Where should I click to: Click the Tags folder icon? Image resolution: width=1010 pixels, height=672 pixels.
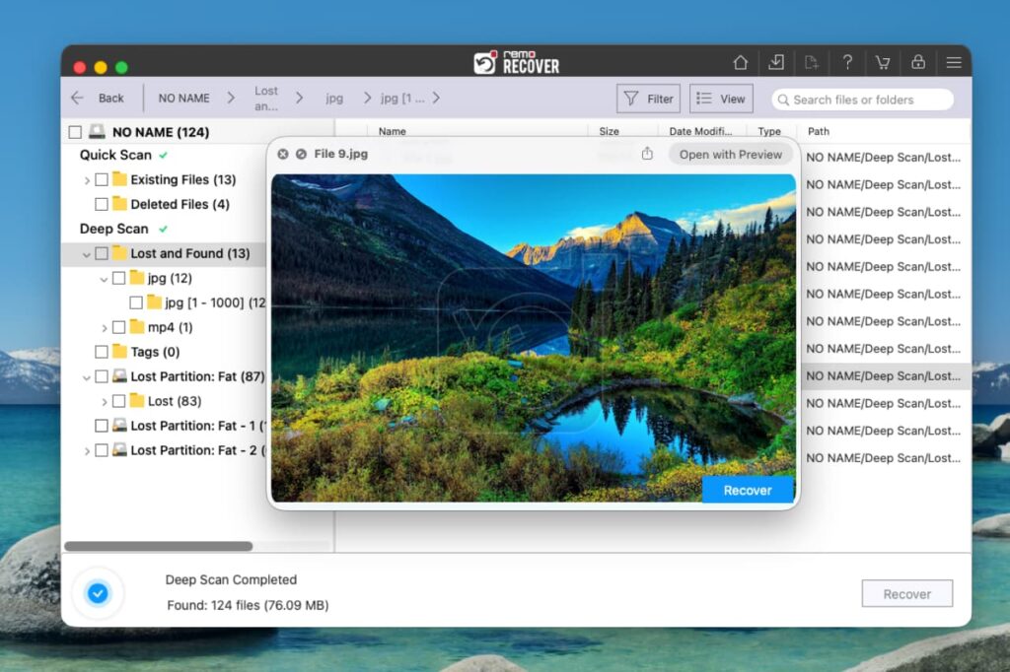coord(119,351)
